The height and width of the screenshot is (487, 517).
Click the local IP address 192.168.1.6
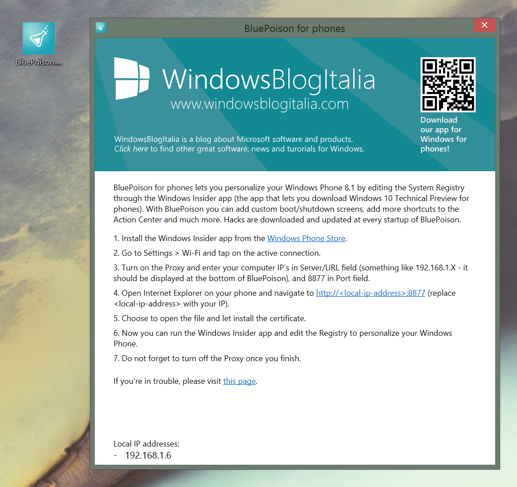[x=148, y=455]
